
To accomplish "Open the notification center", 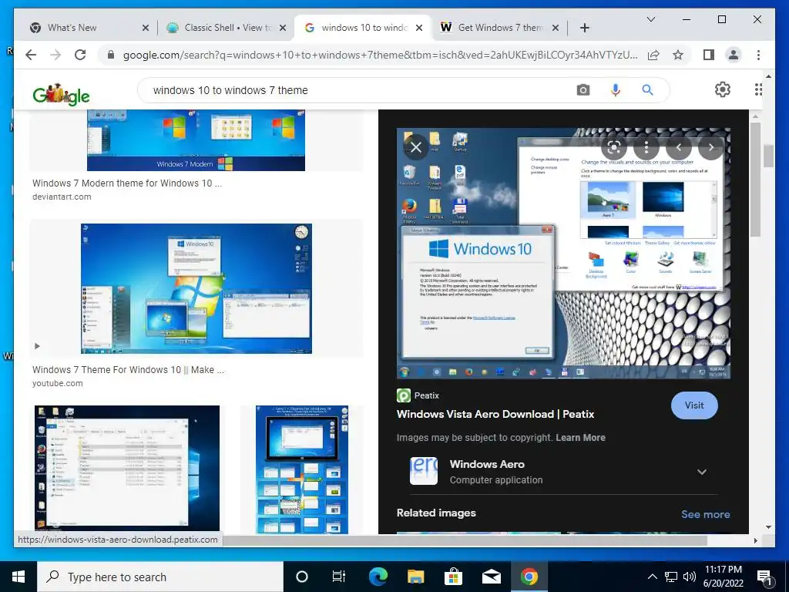I will tap(765, 577).
